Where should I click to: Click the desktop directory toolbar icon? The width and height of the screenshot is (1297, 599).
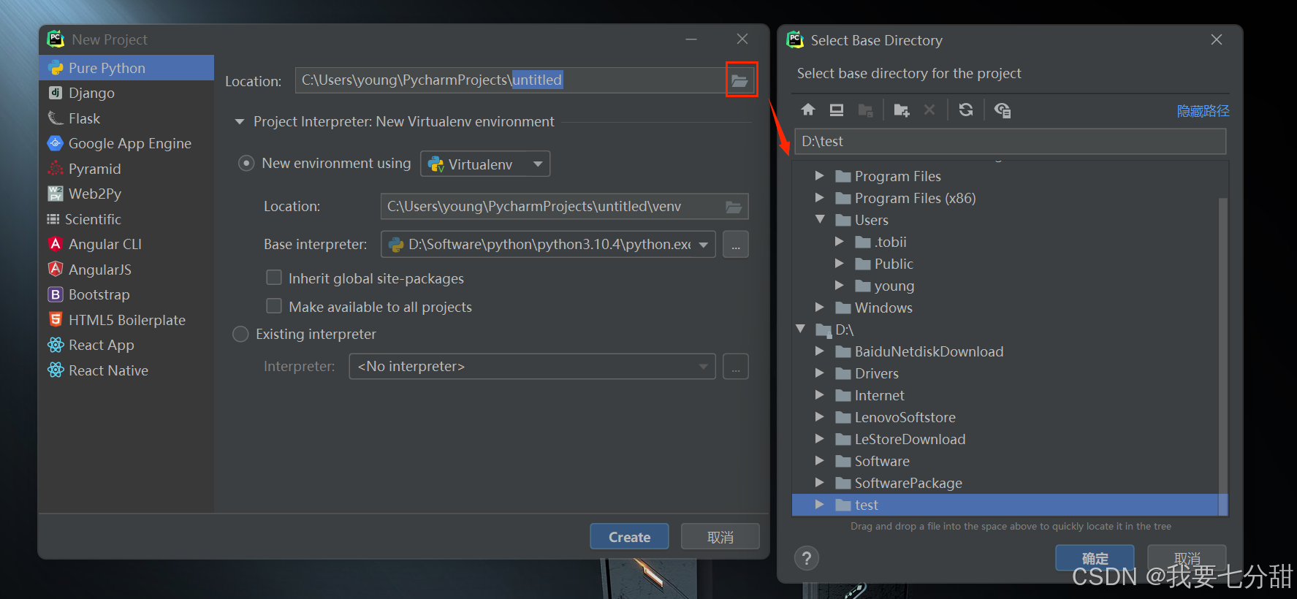pyautogui.click(x=837, y=110)
